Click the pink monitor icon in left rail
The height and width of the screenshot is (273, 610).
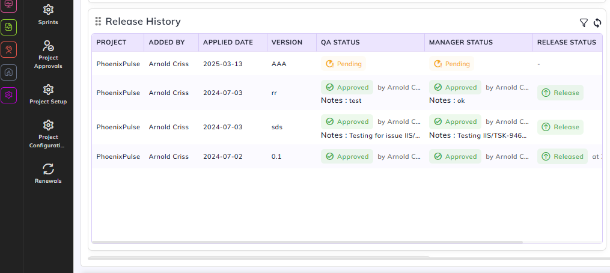pyautogui.click(x=9, y=4)
